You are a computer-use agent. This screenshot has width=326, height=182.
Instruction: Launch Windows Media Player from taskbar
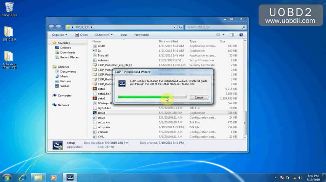coord(53,177)
